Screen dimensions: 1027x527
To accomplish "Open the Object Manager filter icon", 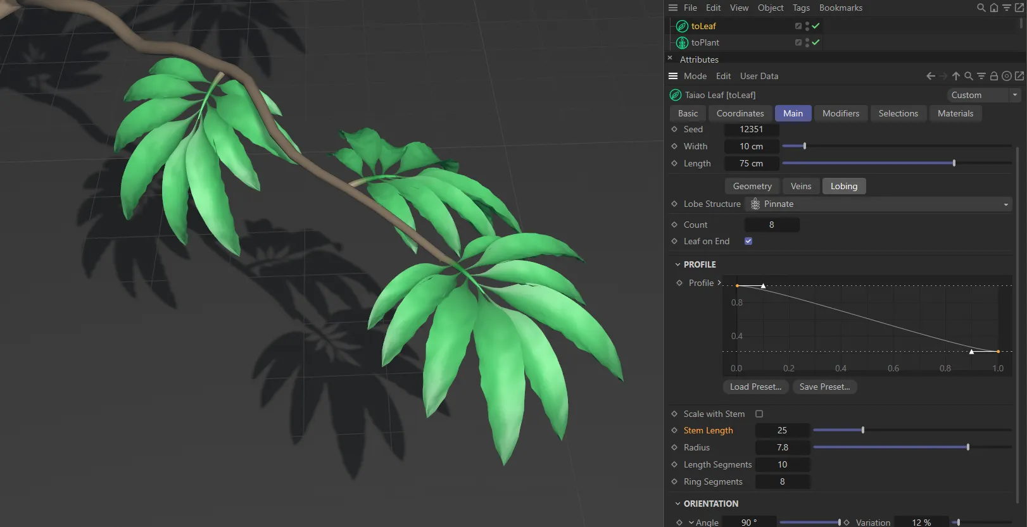I will [x=1007, y=8].
